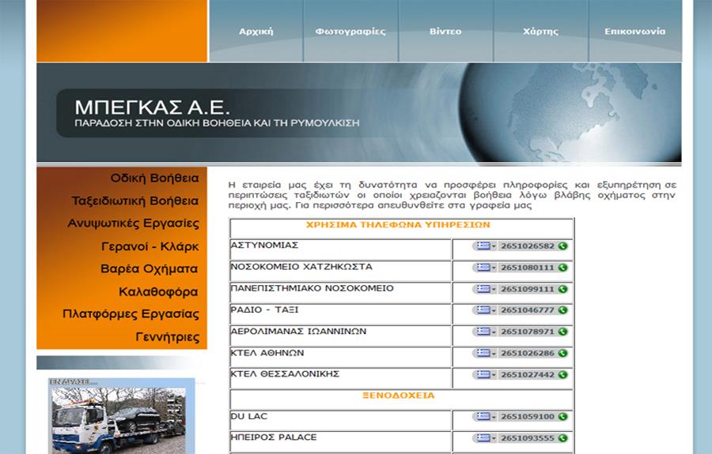Open Βαρέα Οχήματα sidebar link

click(150, 268)
